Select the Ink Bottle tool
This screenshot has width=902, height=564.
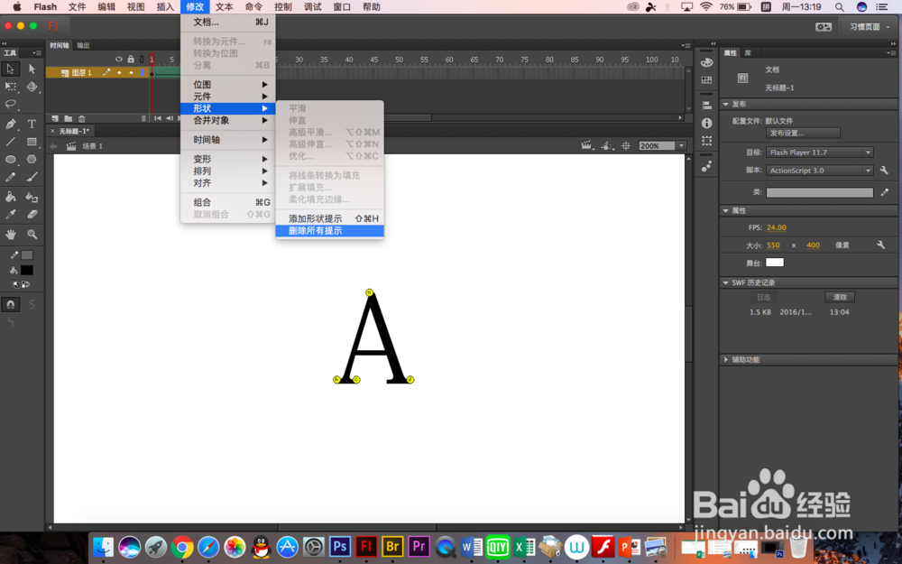[32, 197]
